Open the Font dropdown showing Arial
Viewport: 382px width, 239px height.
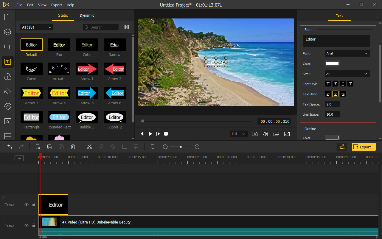pyautogui.click(x=347, y=53)
